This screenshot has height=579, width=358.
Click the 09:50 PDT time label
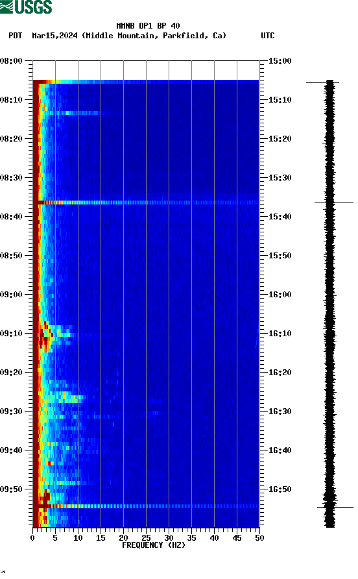click(x=11, y=489)
